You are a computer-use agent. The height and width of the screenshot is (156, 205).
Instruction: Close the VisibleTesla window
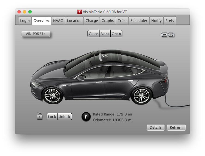click(x=19, y=12)
